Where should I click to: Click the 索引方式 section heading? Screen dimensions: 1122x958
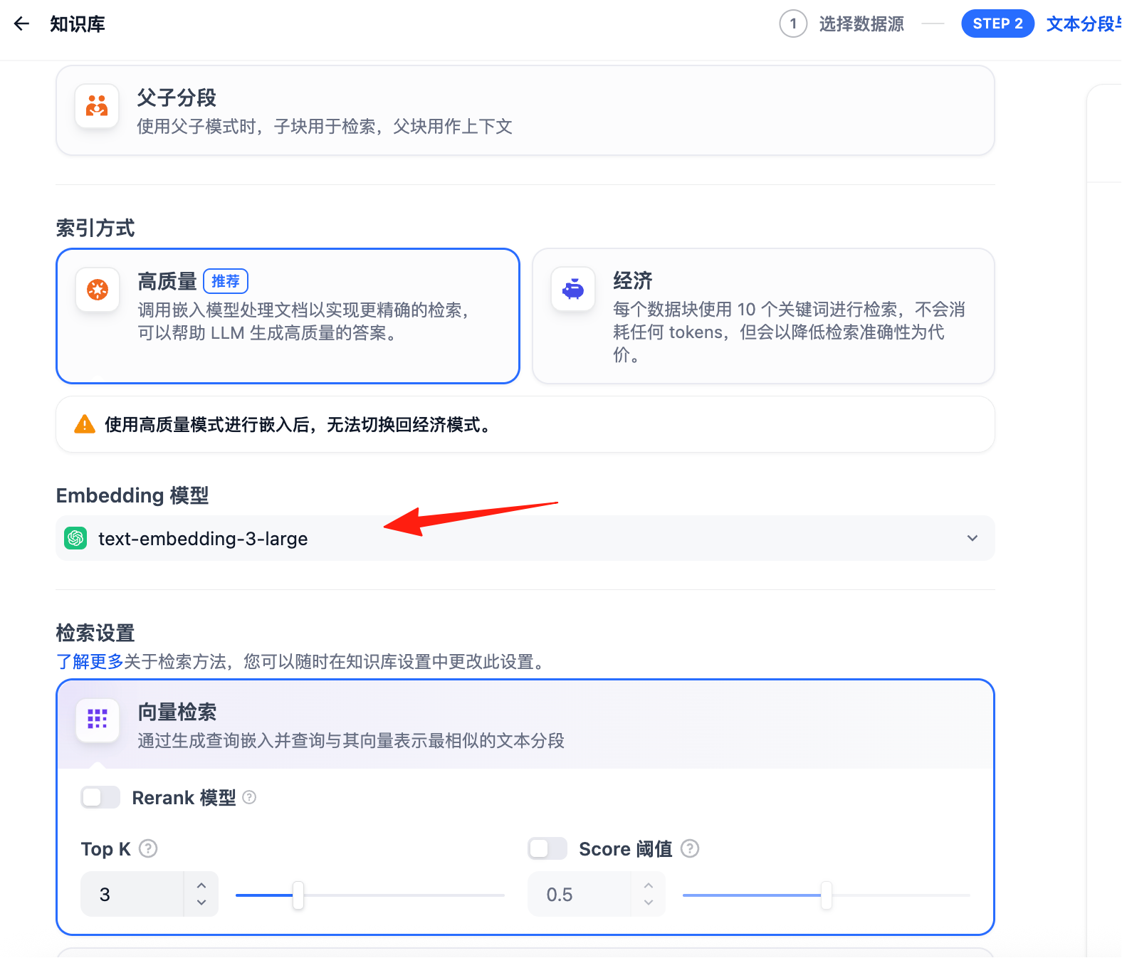(95, 228)
